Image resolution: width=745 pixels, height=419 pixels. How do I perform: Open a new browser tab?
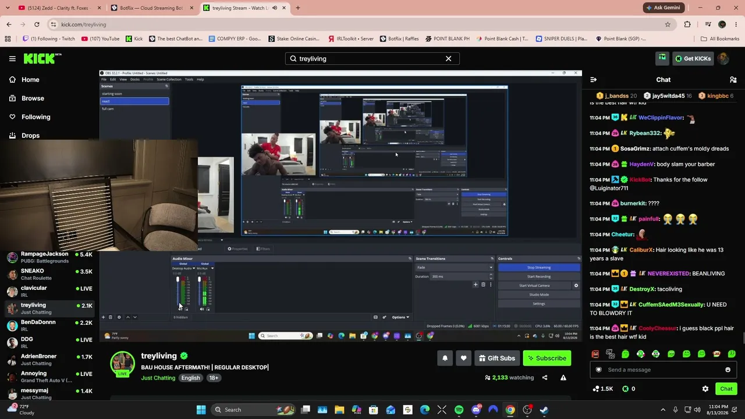(297, 8)
